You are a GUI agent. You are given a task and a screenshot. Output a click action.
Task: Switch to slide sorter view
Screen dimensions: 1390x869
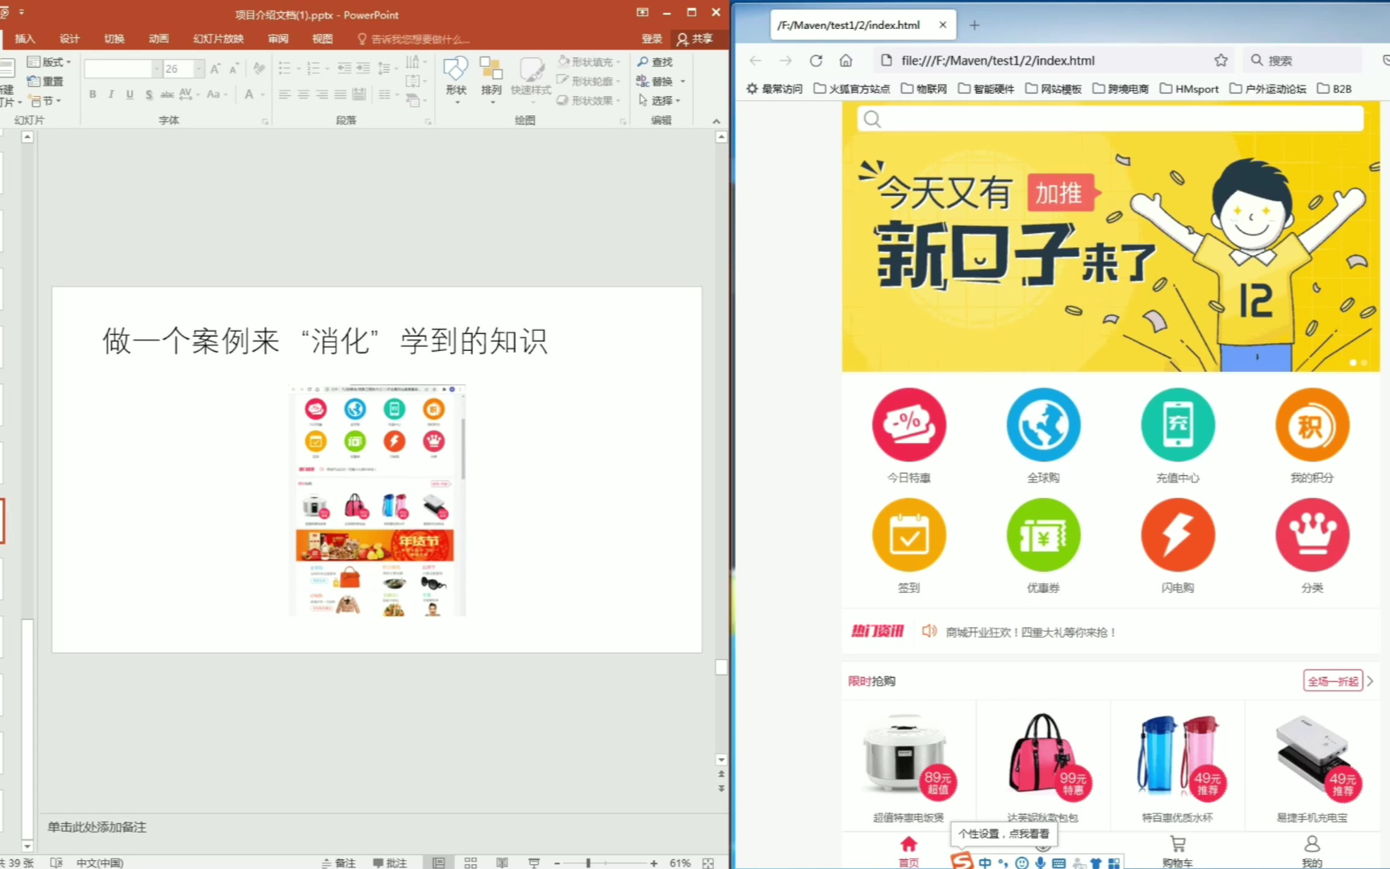click(x=470, y=863)
